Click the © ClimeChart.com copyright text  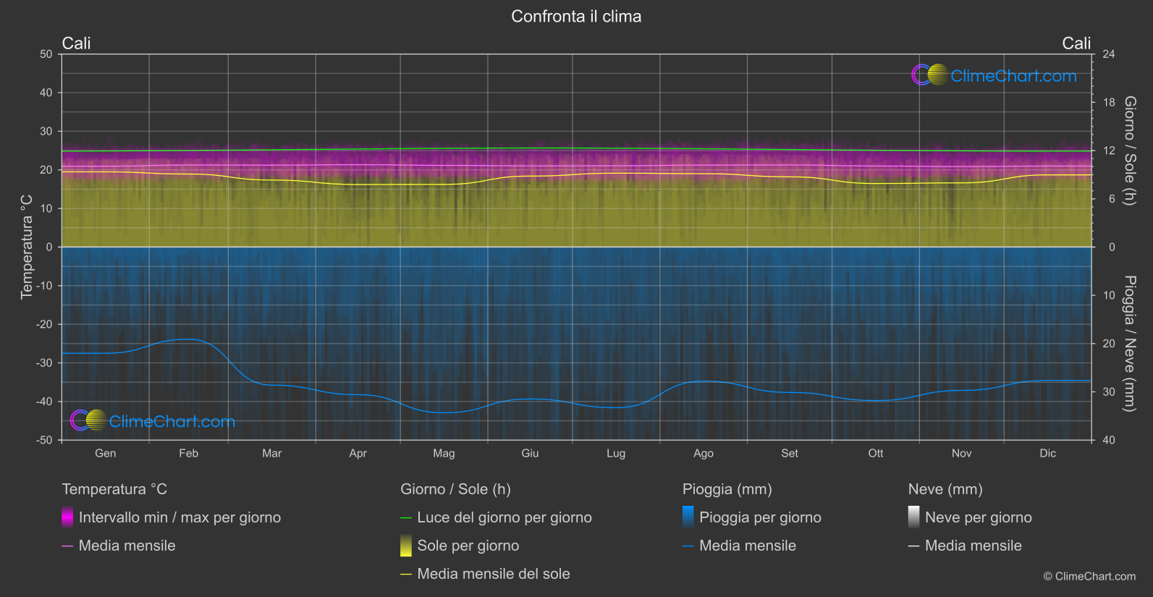pos(1089,577)
